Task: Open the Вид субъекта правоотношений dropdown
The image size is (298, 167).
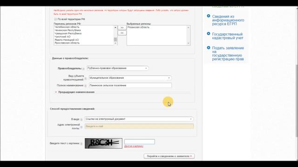Action: pos(130,78)
